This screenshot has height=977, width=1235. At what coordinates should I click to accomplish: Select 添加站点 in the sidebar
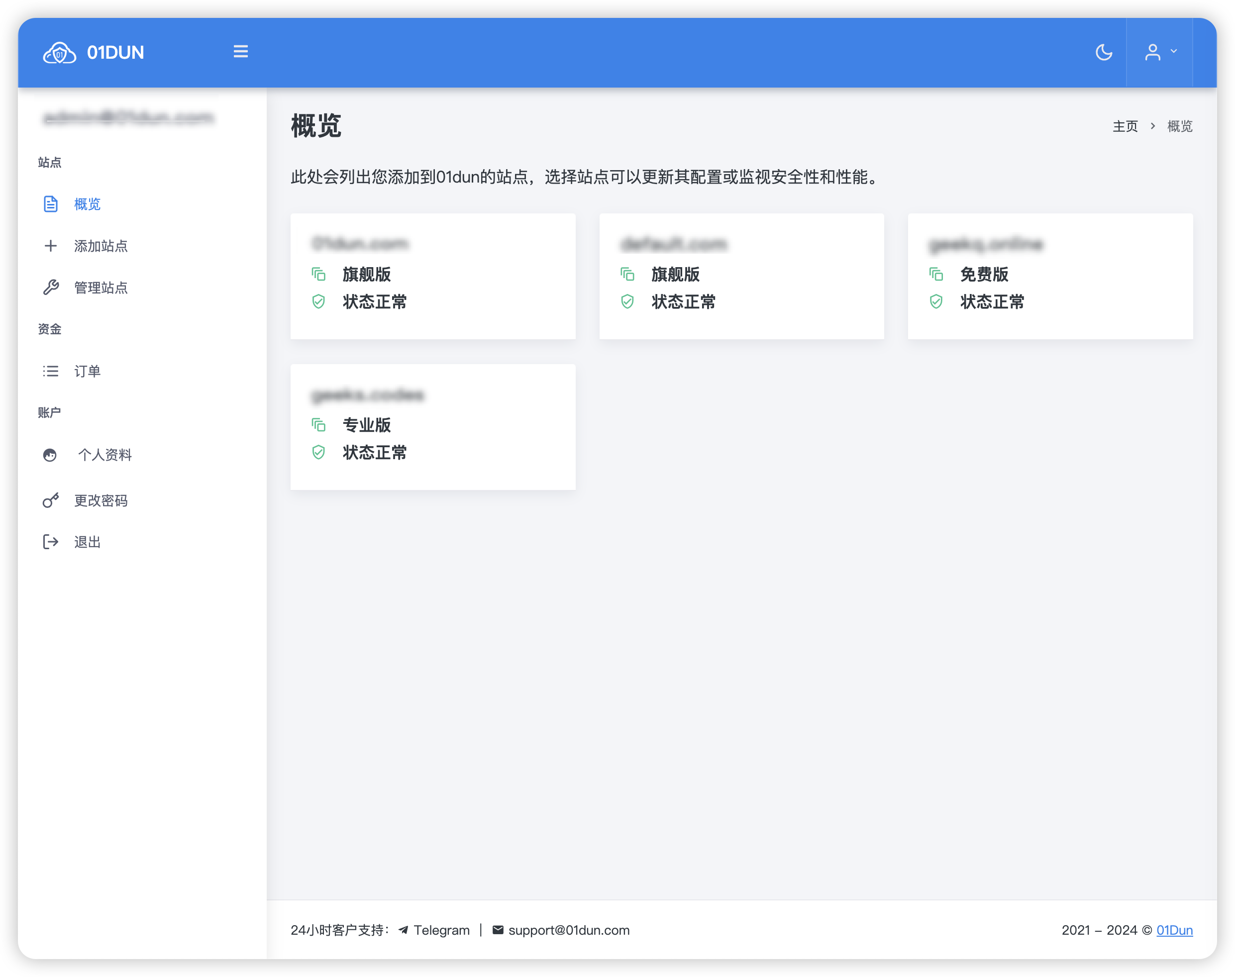(101, 246)
